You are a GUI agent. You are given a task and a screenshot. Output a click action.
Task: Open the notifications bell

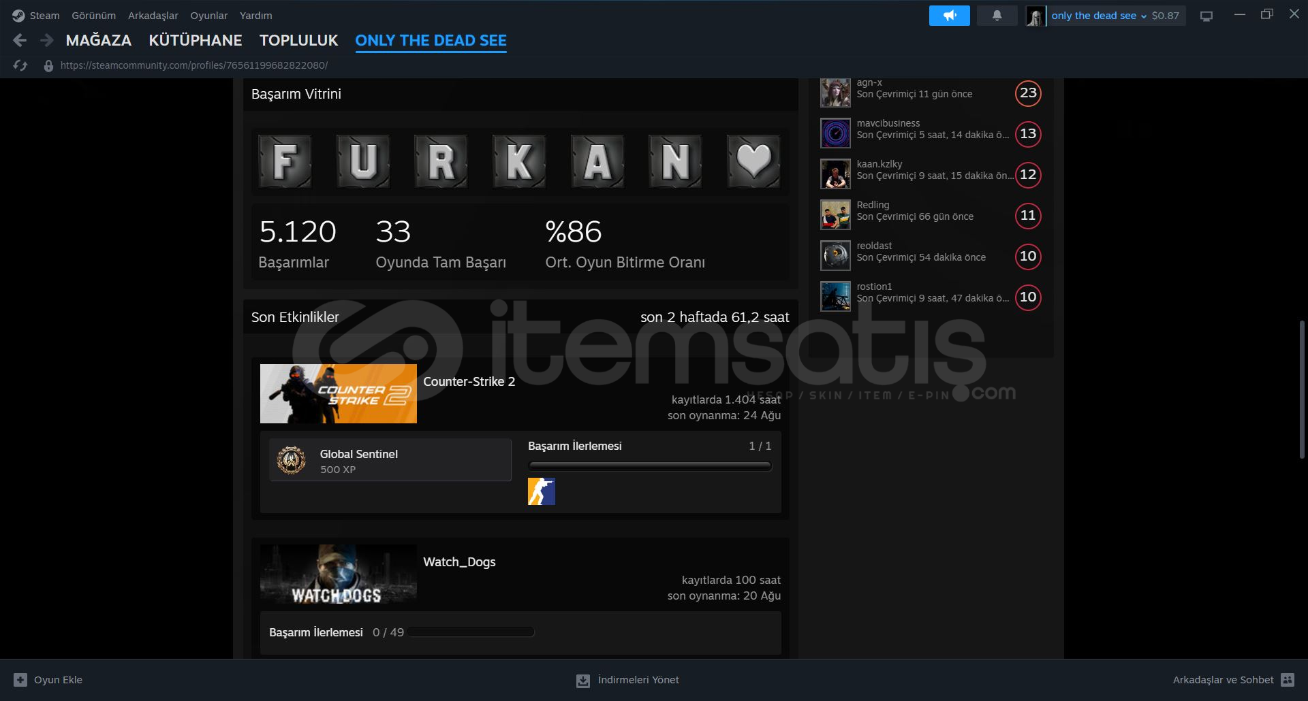point(997,15)
